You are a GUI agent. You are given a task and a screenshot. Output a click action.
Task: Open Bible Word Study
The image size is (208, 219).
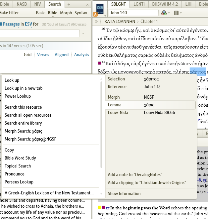pos(20,158)
